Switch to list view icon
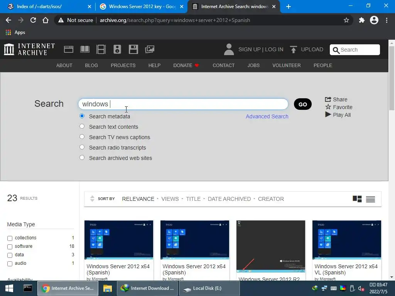The width and height of the screenshot is (395, 296). point(370,199)
